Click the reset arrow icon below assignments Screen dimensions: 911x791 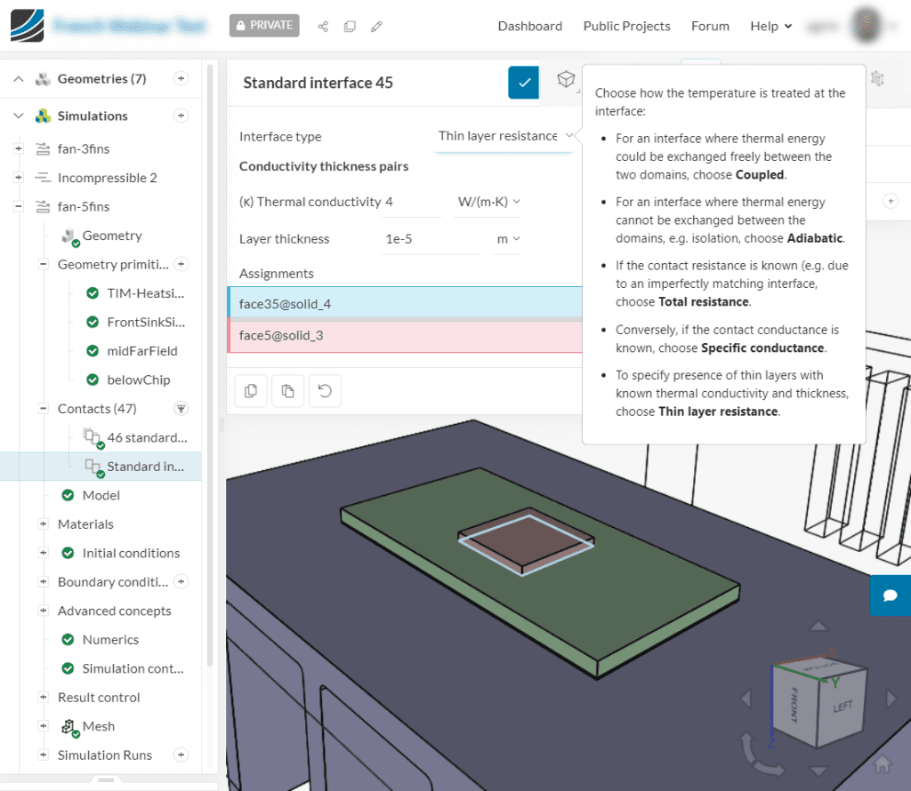(x=324, y=391)
